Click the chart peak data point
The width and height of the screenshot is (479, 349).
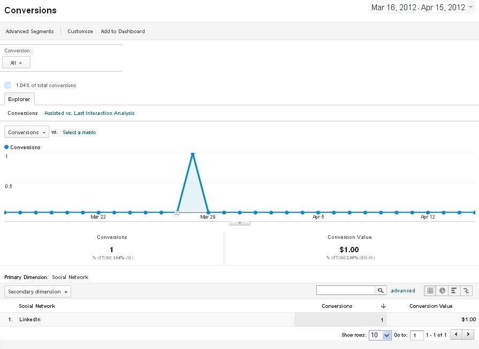point(193,154)
